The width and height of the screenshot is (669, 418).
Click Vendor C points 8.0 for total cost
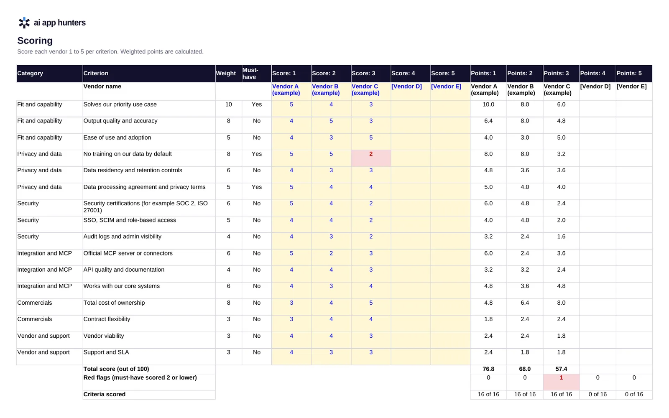coord(561,307)
